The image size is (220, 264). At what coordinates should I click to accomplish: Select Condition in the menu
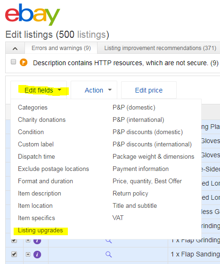[31, 132]
